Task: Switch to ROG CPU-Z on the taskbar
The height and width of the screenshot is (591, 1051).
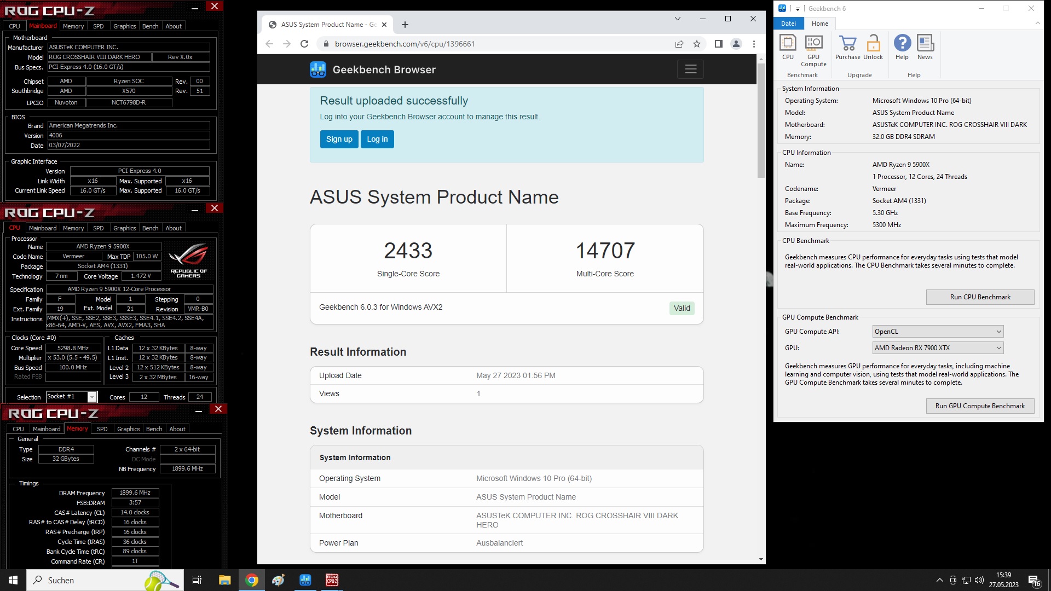Action: click(x=332, y=580)
